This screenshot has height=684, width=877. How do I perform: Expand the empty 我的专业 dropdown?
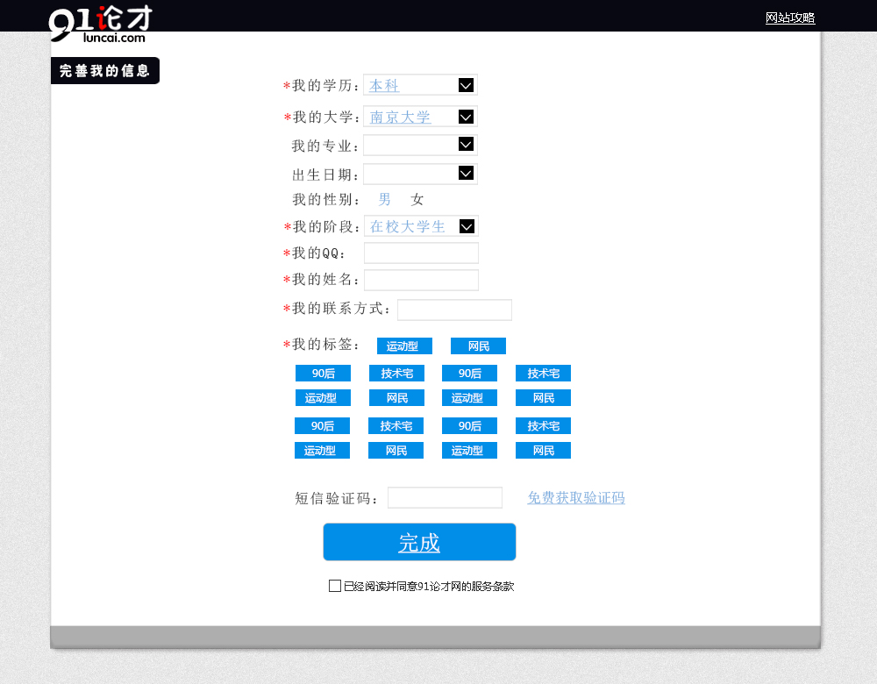click(466, 145)
